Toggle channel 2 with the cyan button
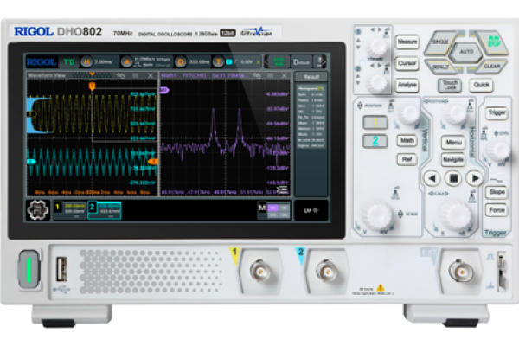Image resolution: width=519 pixels, height=346 pixels. (375, 141)
